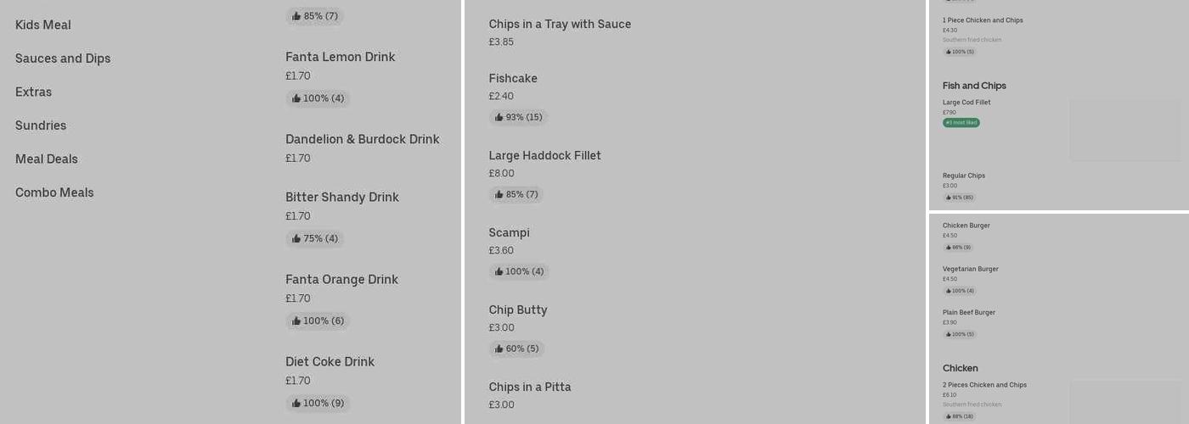Click thumbs-up icon under Fanta Orange Drink

pyautogui.click(x=296, y=321)
